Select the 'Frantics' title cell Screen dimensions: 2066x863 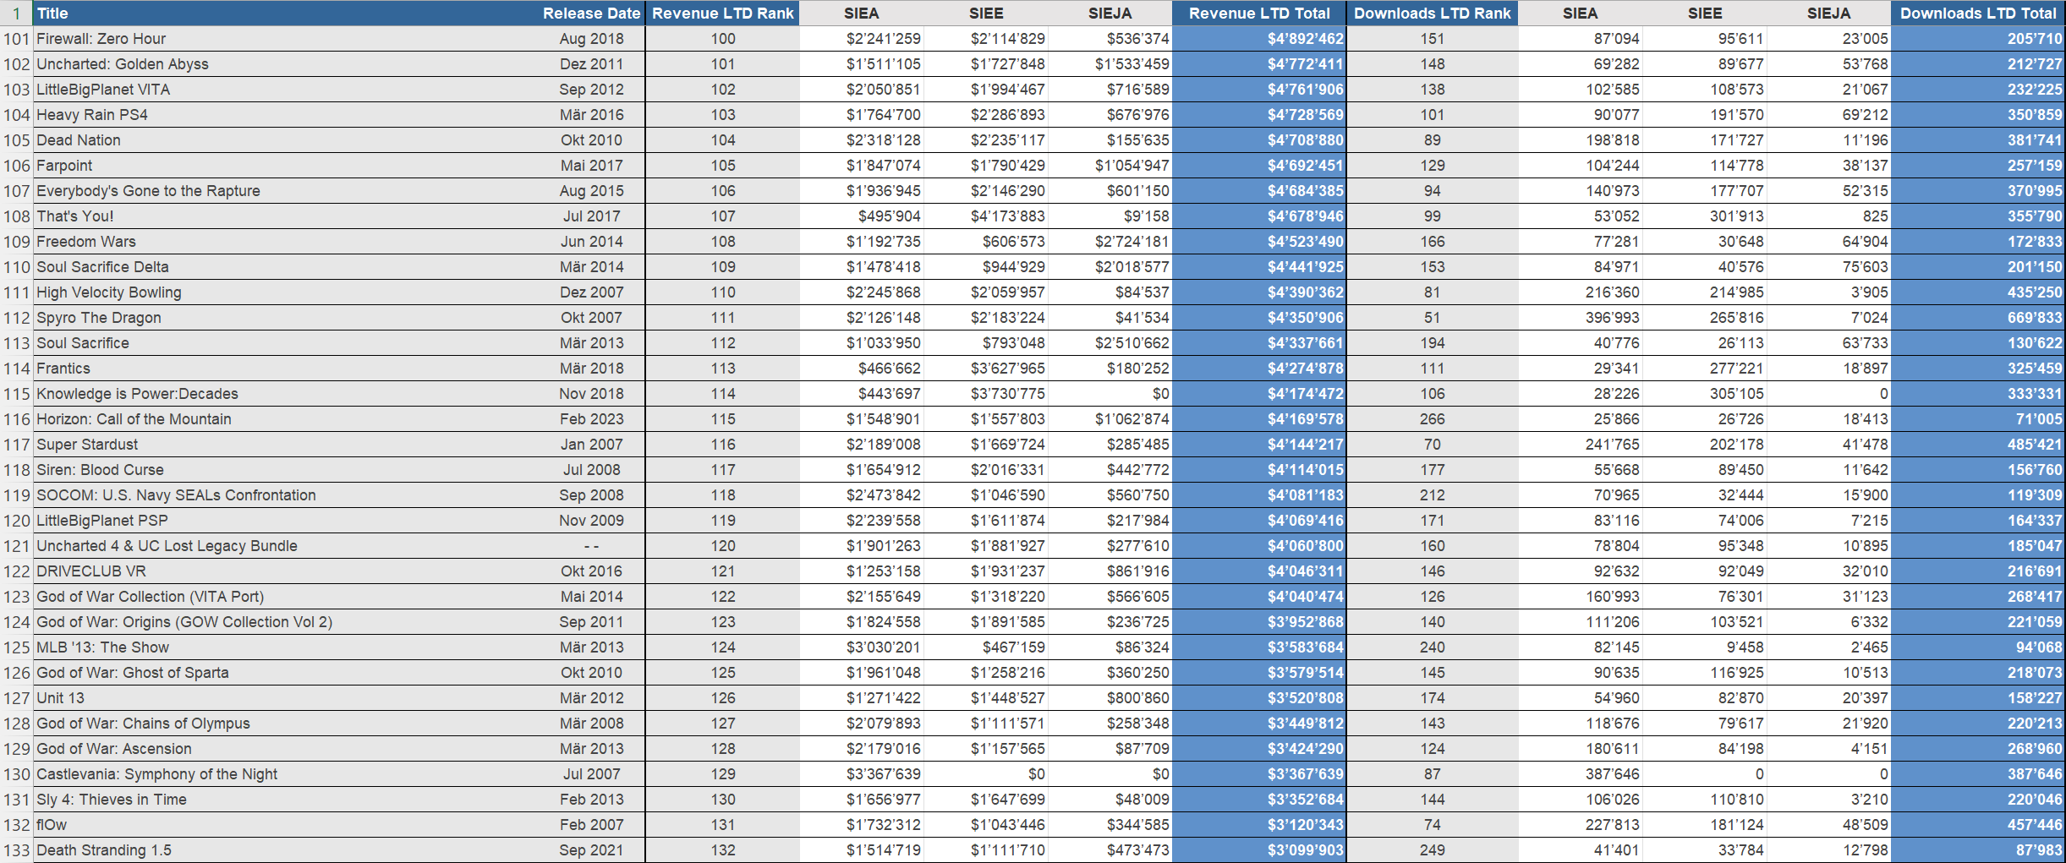pyautogui.click(x=286, y=369)
